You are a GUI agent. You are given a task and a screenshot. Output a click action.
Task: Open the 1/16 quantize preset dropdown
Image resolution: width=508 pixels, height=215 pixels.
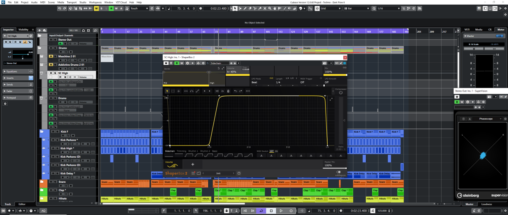(389, 8)
